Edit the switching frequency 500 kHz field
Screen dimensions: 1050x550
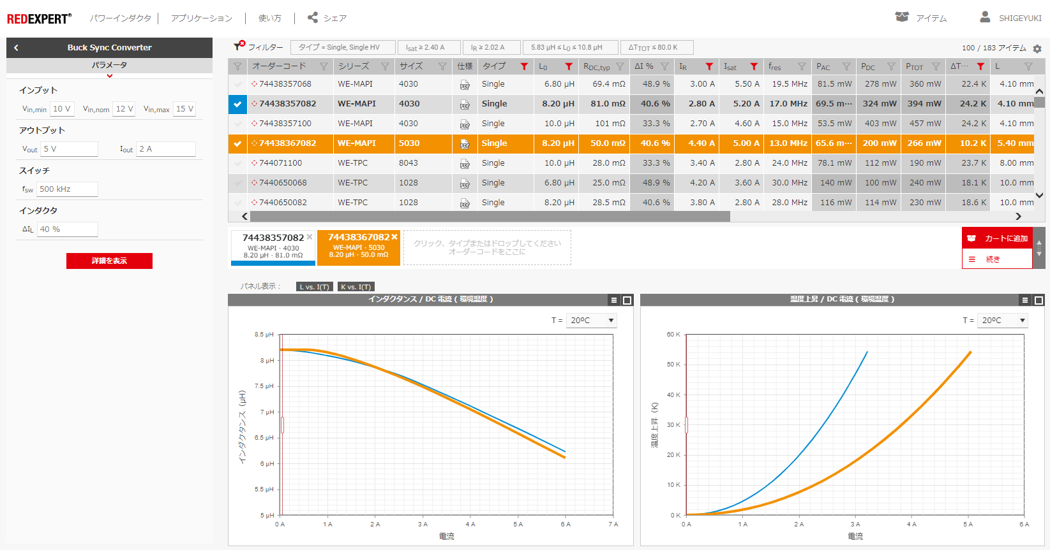click(x=67, y=189)
